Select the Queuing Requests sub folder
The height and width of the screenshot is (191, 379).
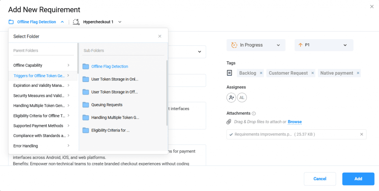[107, 105]
